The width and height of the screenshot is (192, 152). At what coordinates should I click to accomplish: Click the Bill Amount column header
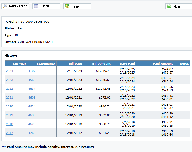pos(101,63)
